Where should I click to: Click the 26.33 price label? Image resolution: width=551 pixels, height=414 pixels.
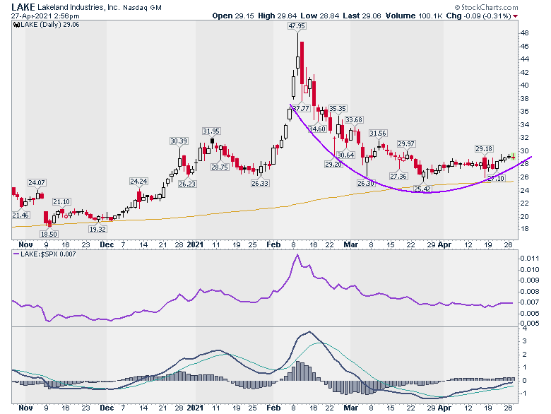tap(260, 183)
